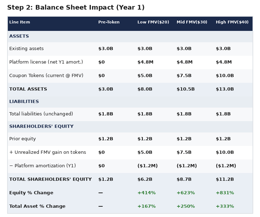Click '+ Unrealized FMV gain on tokens' label

47,152
